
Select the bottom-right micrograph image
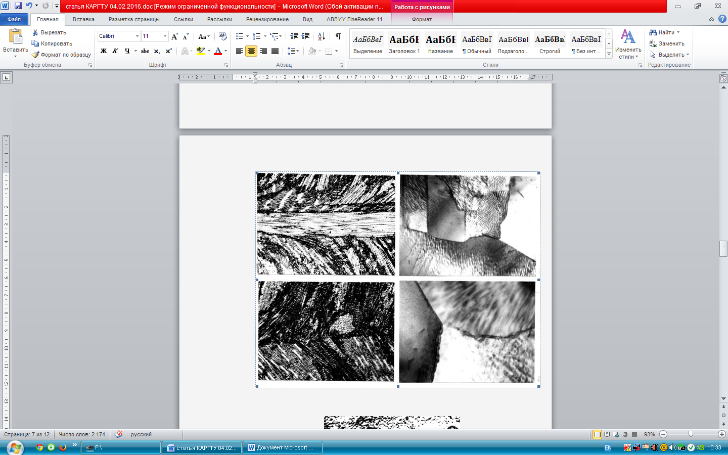467,332
